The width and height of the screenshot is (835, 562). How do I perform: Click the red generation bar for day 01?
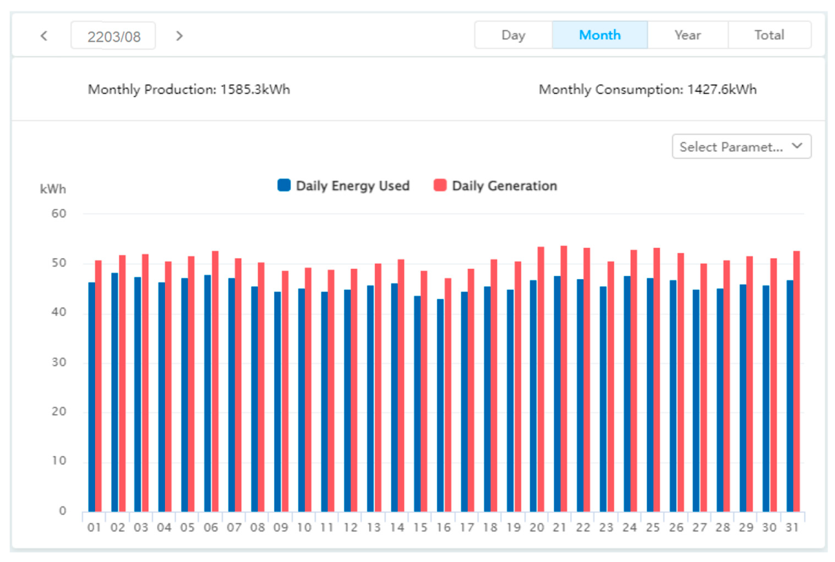click(x=98, y=386)
